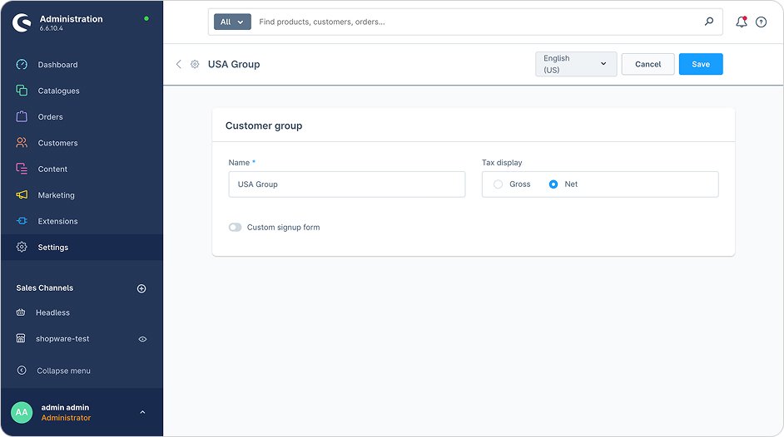
Task: Expand the admin user menu chevron
Action: point(142,412)
